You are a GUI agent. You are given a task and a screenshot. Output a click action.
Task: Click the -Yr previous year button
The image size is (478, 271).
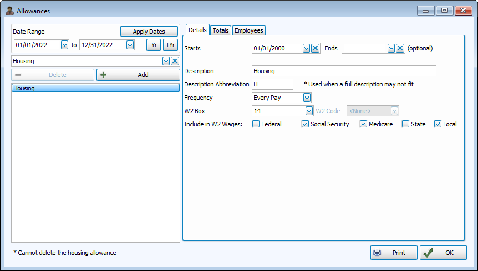[154, 45]
